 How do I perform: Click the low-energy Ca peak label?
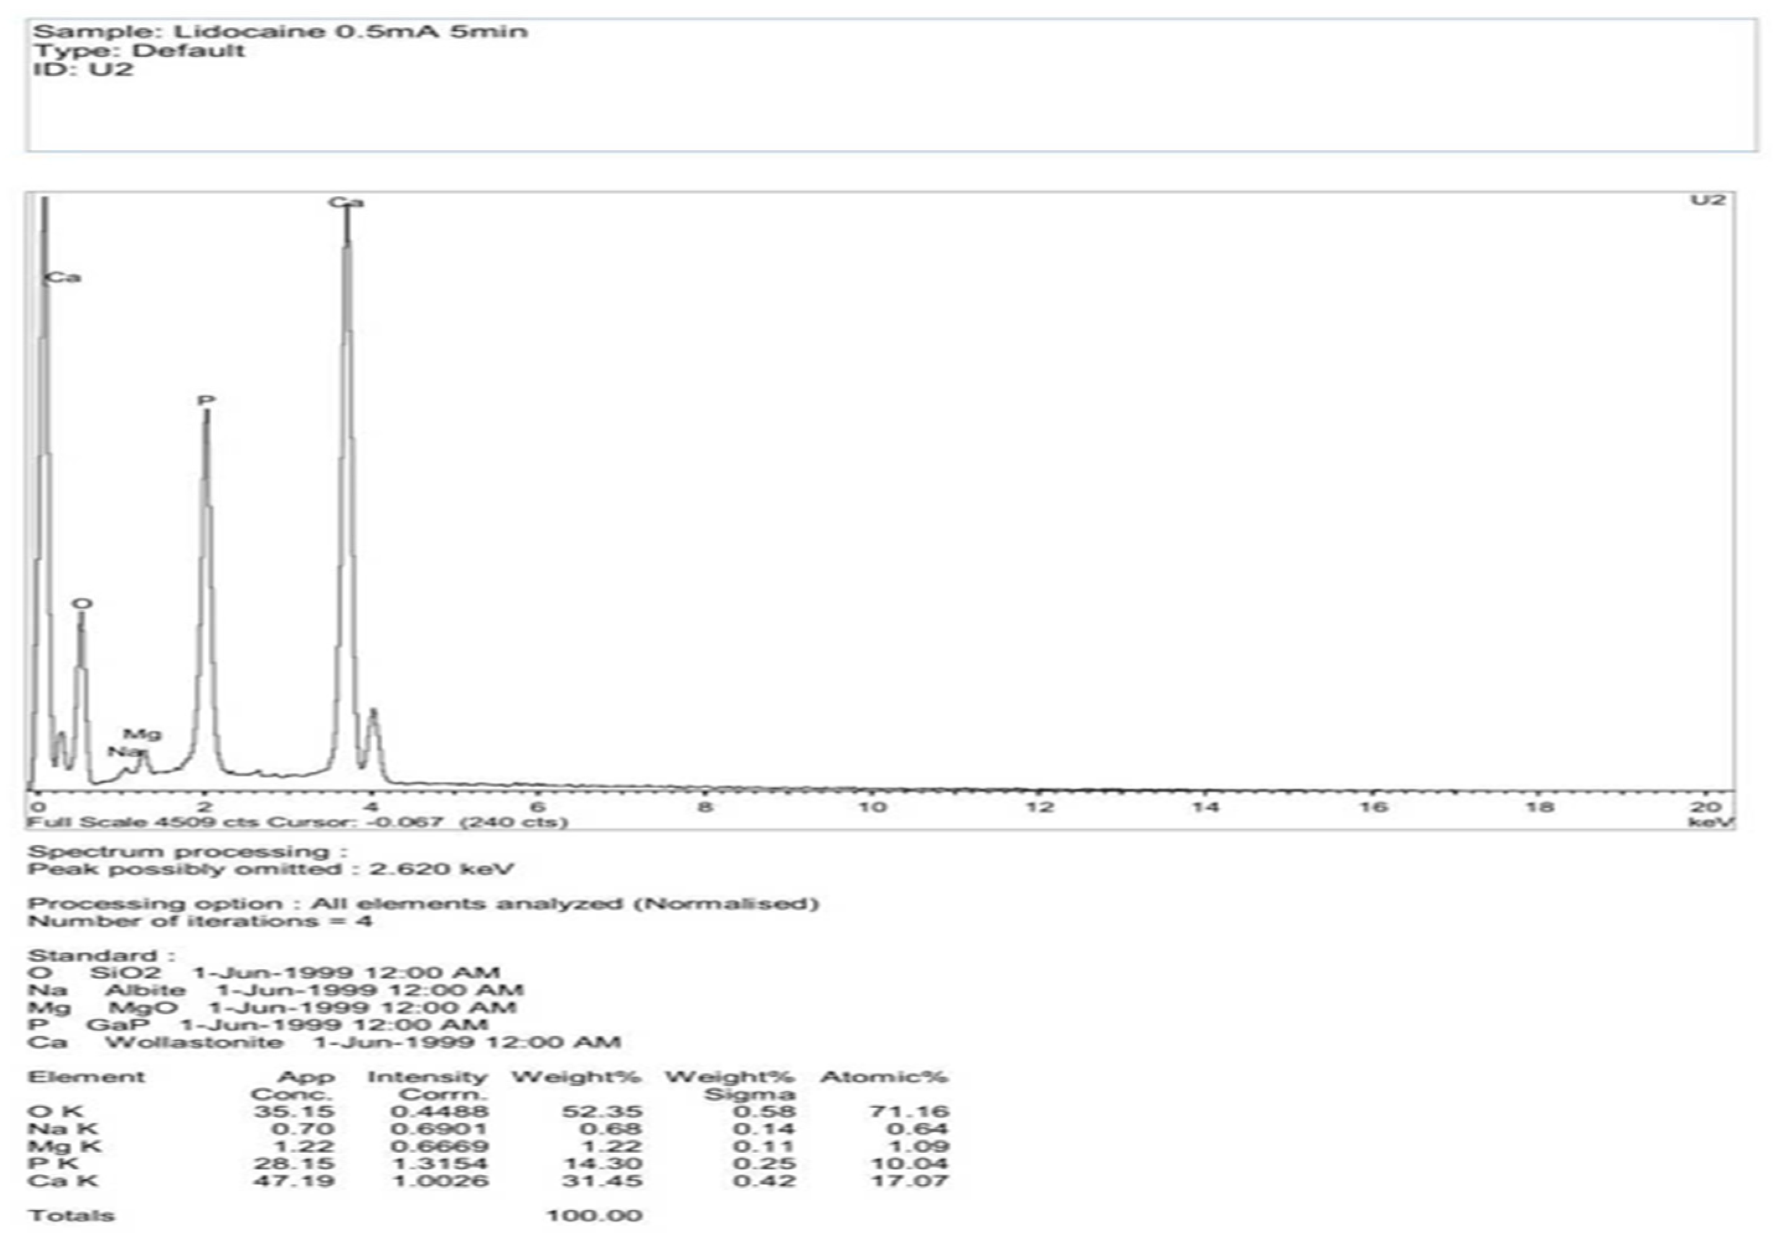pyautogui.click(x=63, y=278)
